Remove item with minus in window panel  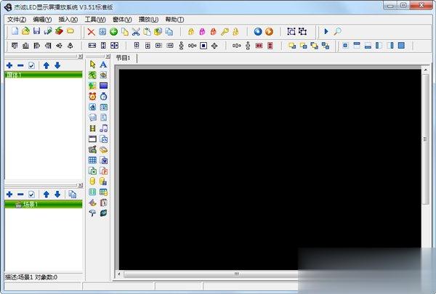pos(20,65)
